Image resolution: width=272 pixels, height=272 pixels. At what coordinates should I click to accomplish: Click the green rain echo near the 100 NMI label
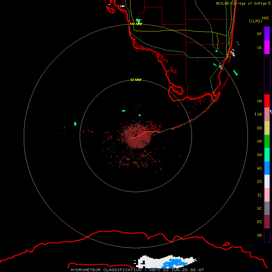click(x=138, y=21)
